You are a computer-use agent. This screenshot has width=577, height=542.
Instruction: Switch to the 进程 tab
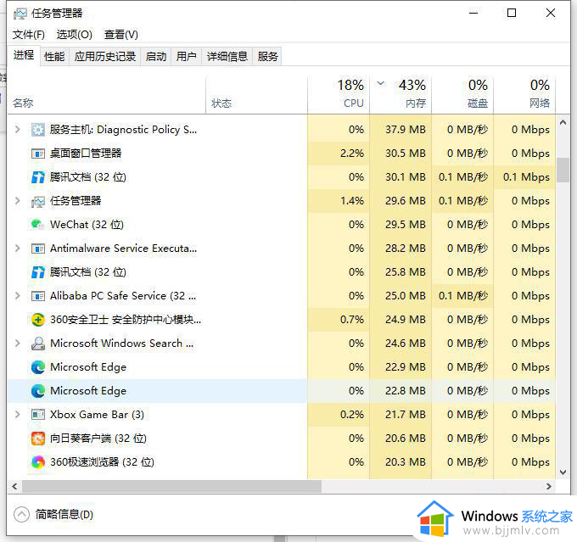point(24,56)
